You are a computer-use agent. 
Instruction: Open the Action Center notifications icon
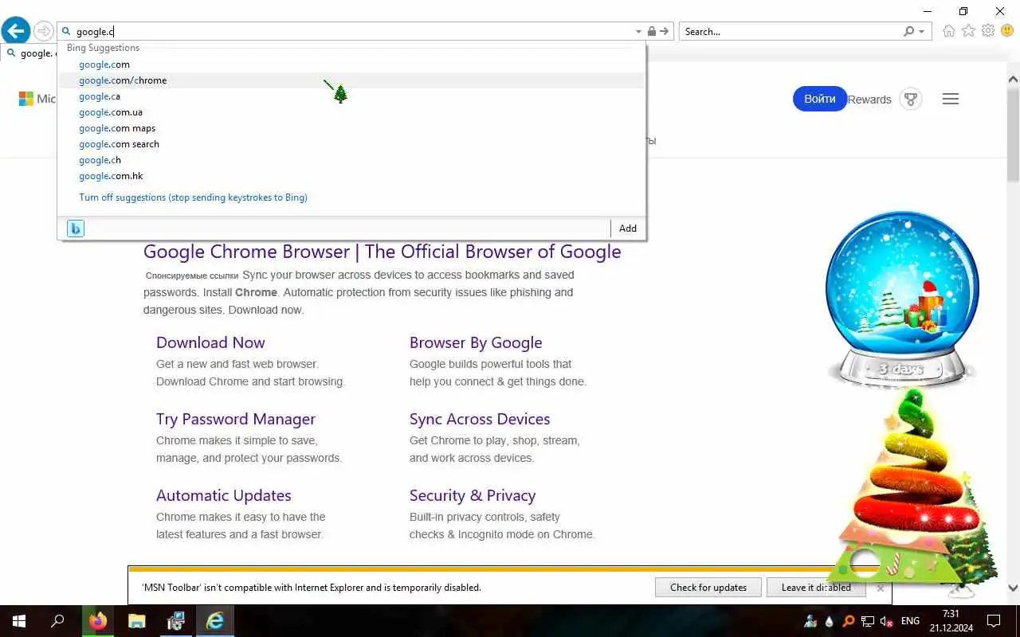(994, 621)
